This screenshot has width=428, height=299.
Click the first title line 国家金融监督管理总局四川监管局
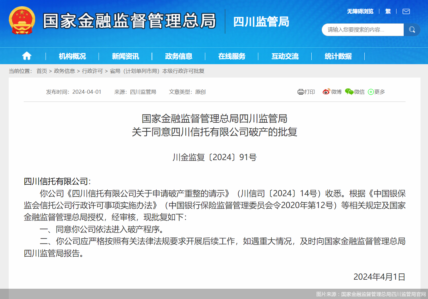[x=214, y=119]
